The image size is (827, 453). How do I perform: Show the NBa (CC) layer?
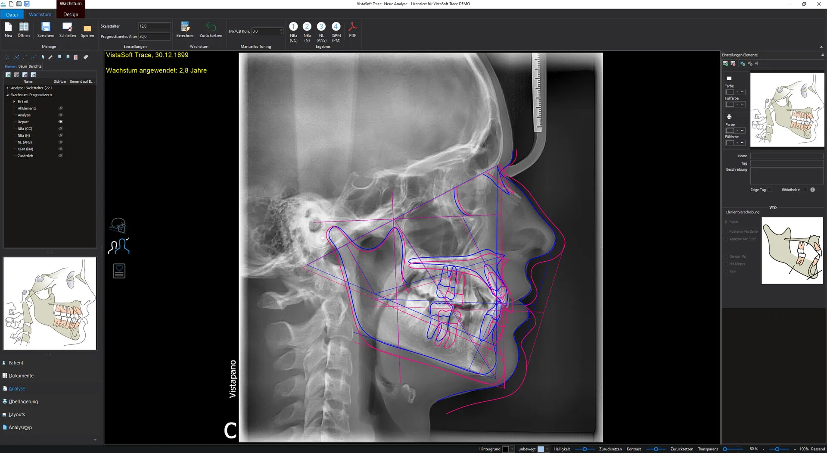point(60,128)
